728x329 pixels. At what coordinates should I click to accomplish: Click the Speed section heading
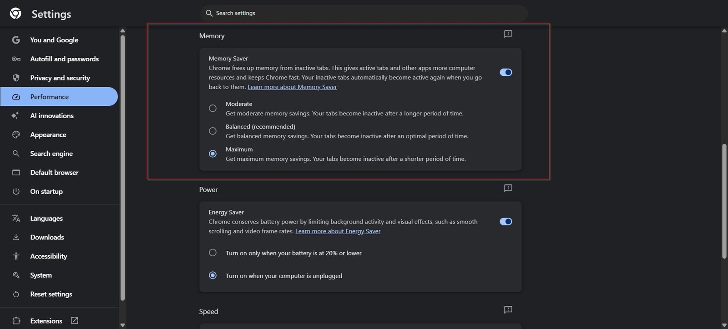[208, 311]
